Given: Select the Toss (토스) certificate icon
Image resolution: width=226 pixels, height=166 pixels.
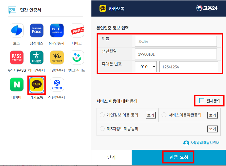Looking at the screenshot, I should [x=17, y=31].
